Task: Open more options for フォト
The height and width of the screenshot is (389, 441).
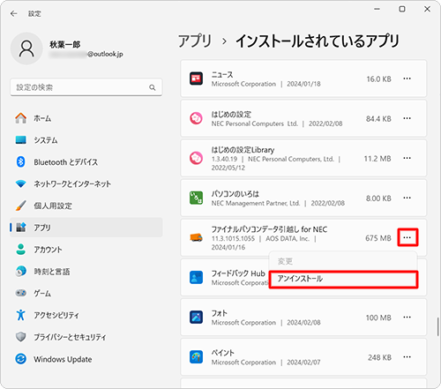Action: (x=407, y=317)
